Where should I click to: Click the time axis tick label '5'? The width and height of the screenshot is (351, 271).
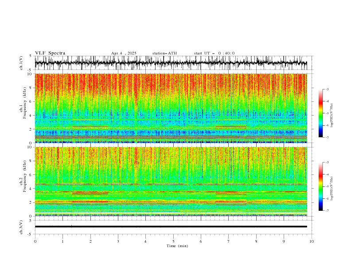point(173,241)
